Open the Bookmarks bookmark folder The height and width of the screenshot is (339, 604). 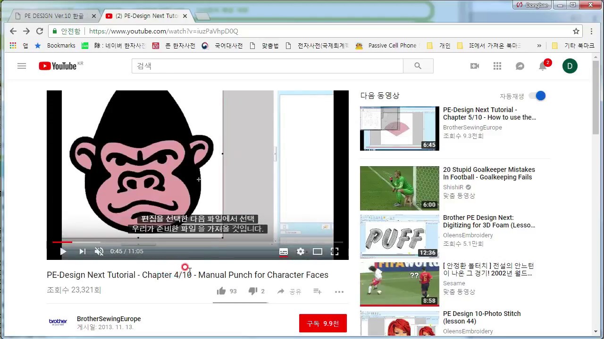pyautogui.click(x=55, y=46)
